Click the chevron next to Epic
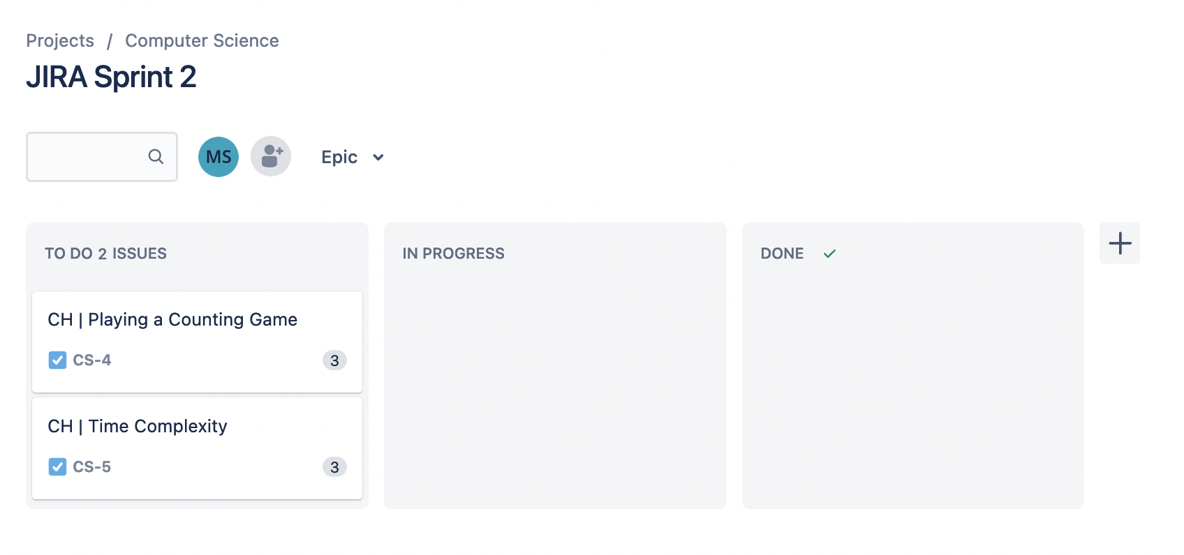This screenshot has width=1184, height=555. (x=378, y=158)
